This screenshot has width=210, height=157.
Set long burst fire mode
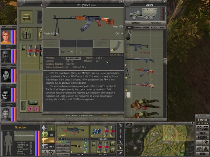pos(52,140)
